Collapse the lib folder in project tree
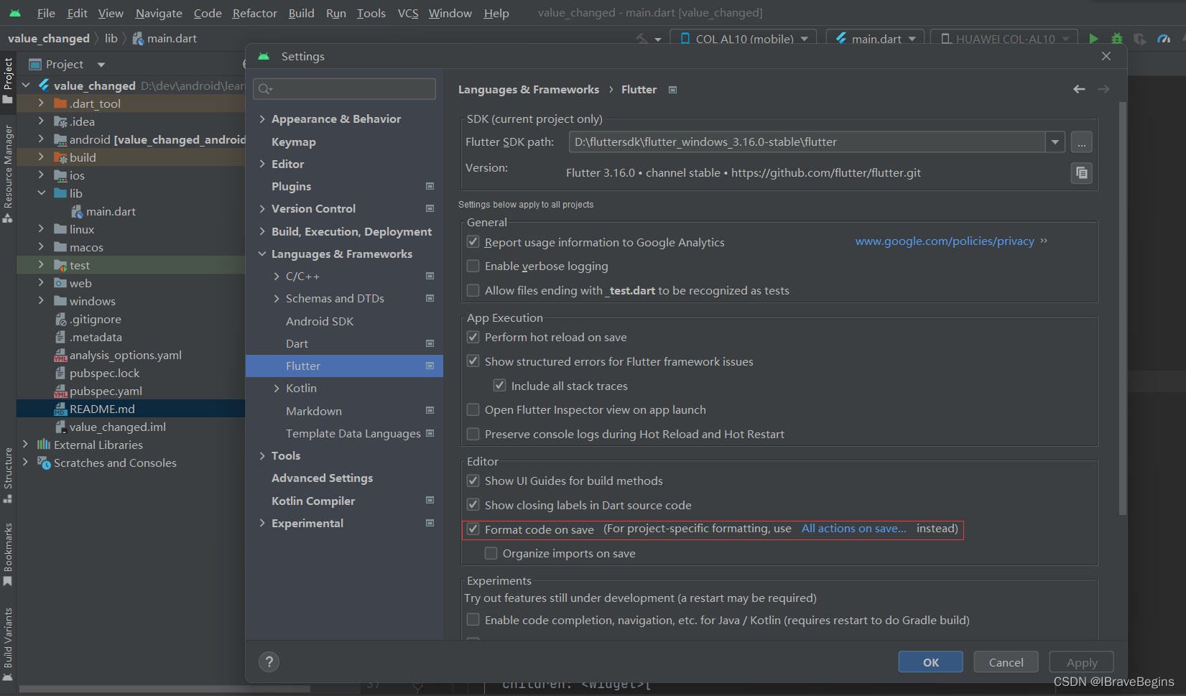Image resolution: width=1186 pixels, height=696 pixels. [x=41, y=193]
